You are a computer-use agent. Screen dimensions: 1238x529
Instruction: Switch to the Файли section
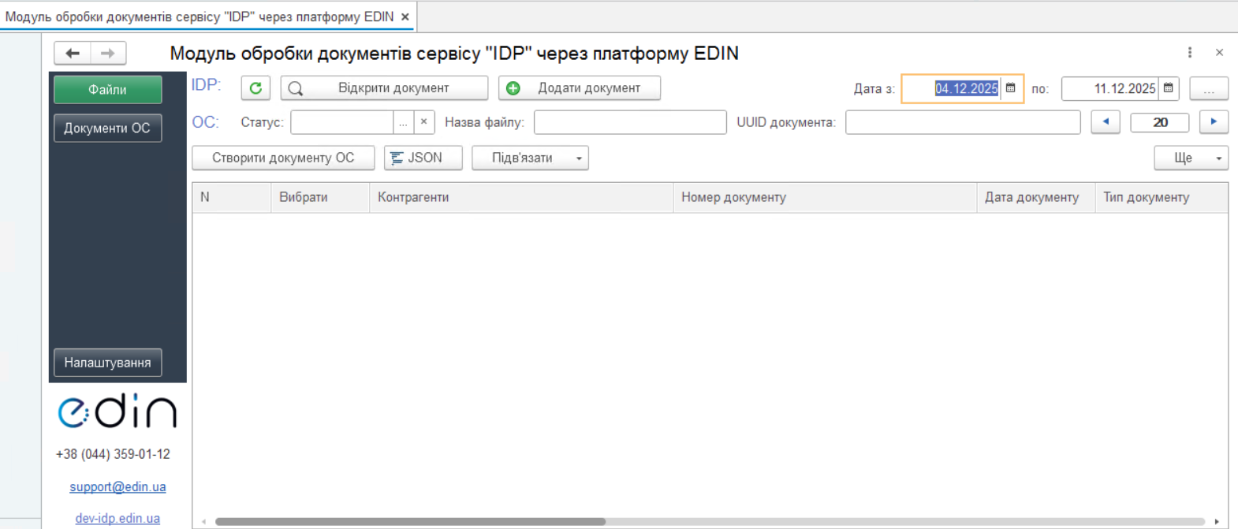tap(108, 90)
